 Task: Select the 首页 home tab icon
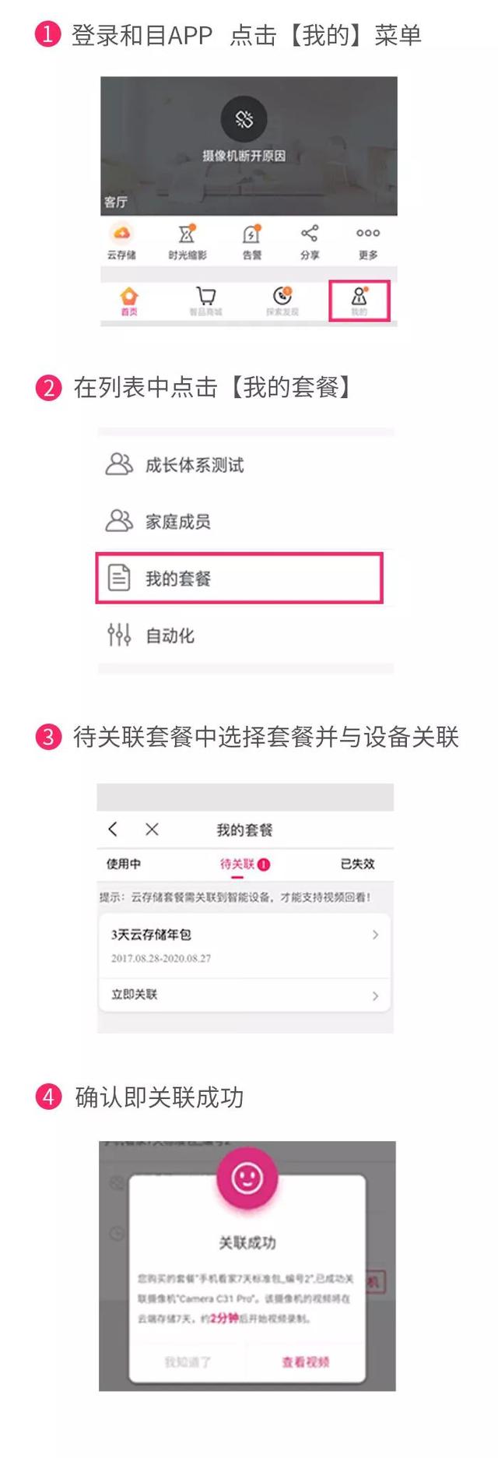pyautogui.click(x=129, y=297)
